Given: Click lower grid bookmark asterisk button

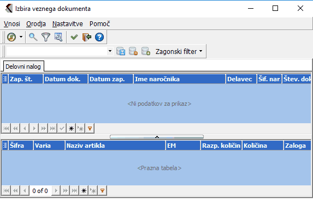Looking at the screenshot, I should click(x=84, y=191).
